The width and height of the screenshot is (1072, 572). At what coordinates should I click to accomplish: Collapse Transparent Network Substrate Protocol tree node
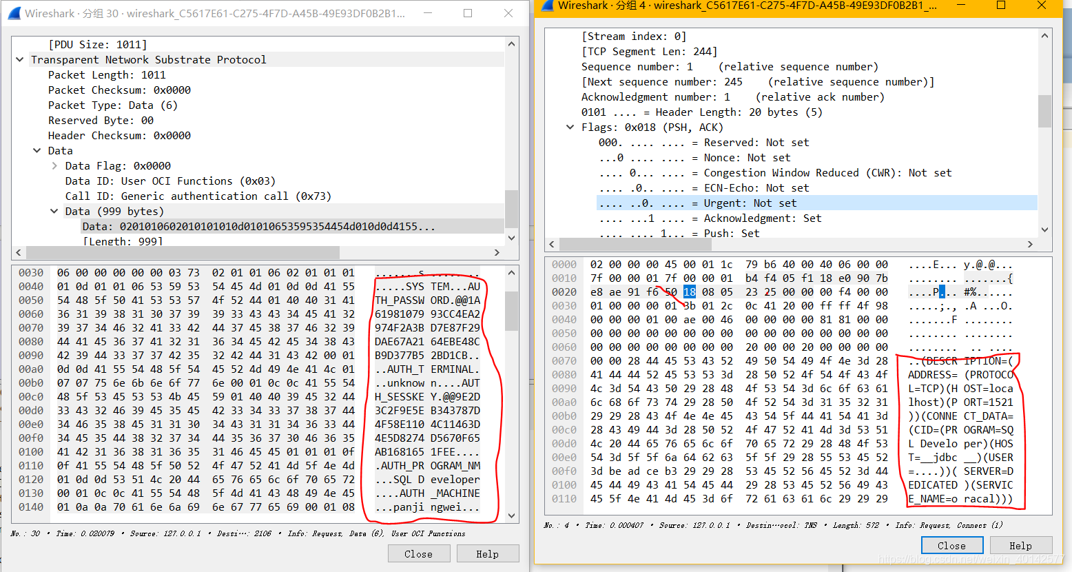(20, 60)
